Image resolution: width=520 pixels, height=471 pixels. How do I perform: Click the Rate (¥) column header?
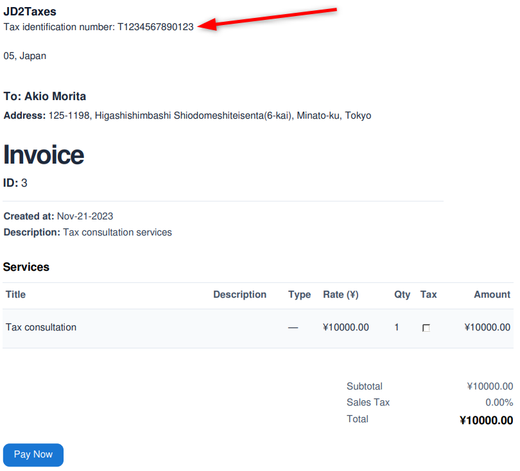(x=340, y=295)
